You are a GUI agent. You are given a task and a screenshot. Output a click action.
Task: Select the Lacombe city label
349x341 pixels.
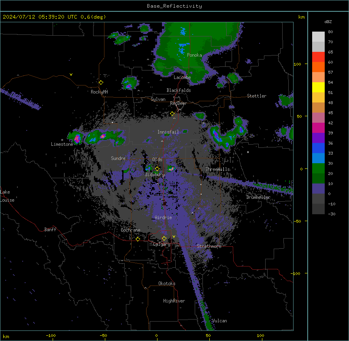coord(182,77)
